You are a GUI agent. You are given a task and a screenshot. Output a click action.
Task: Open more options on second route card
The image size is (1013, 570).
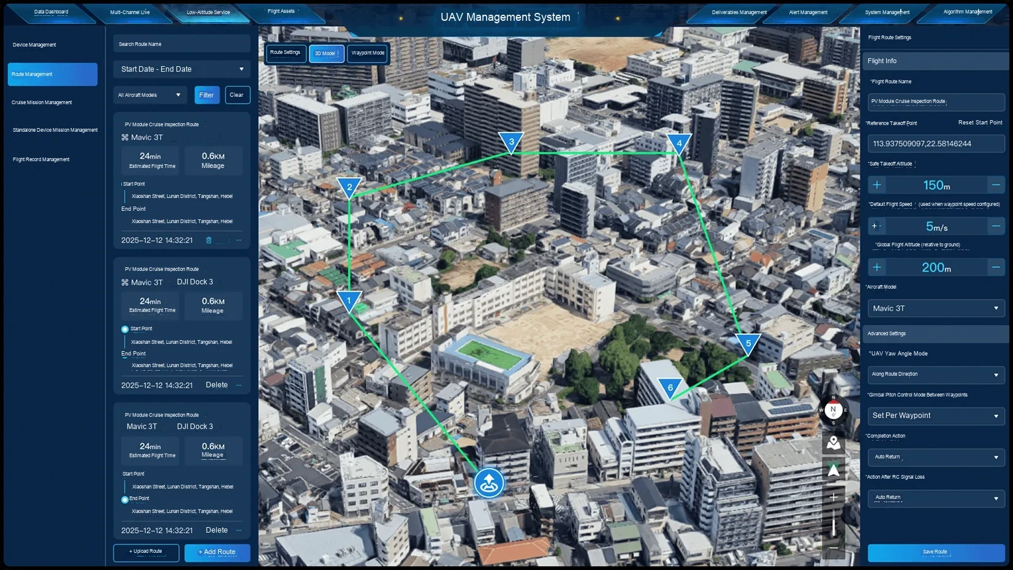click(239, 385)
